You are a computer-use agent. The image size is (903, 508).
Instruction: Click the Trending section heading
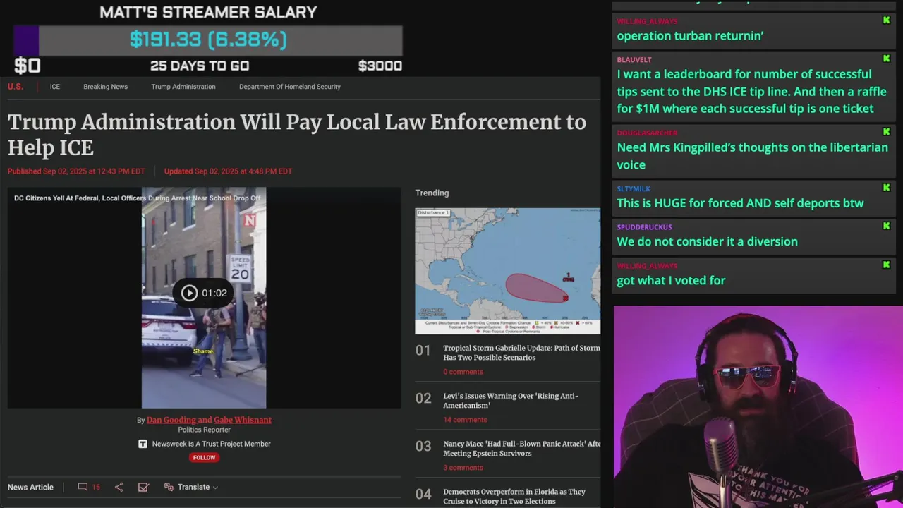pos(432,193)
